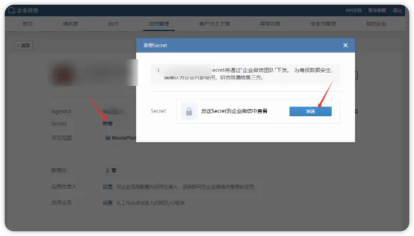
Task: Click the 联系客服 link
Action: click(x=377, y=11)
